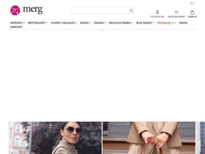Open the Akcesoria Męskie menu
This screenshot has width=205, height=154.
tap(121, 23)
